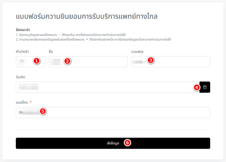Click red marker number 6 on submit button
The image size is (226, 162).
point(127,143)
